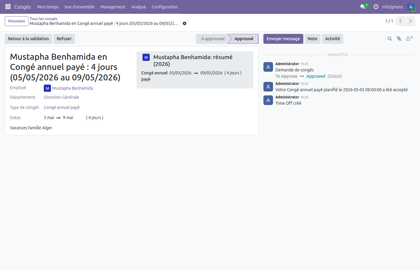The height and width of the screenshot is (270, 420).
Task: Attach a file using the paperclip icon
Action: [399, 39]
